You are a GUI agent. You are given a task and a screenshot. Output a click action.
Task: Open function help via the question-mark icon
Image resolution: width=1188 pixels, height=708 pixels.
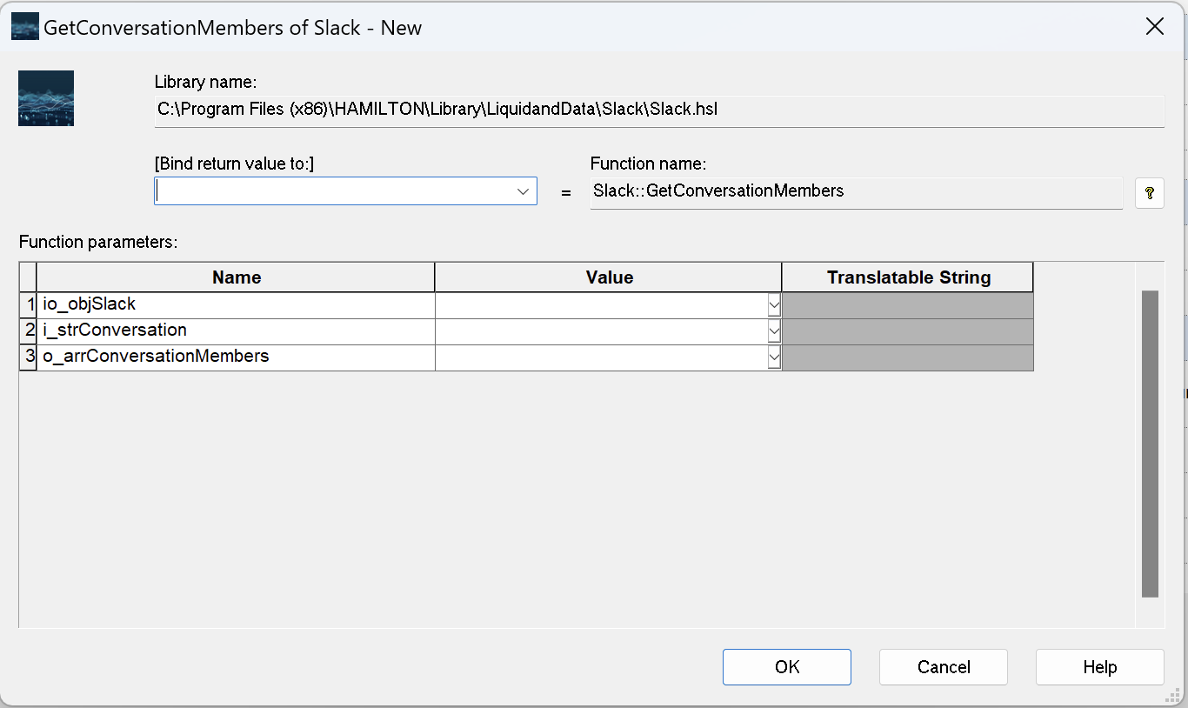pos(1150,193)
